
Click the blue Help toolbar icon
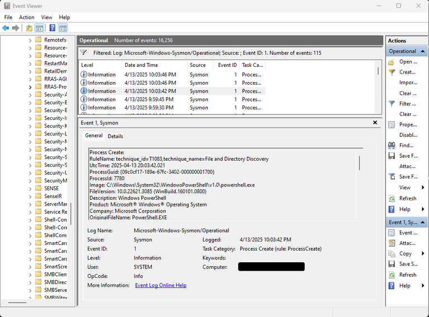click(53, 28)
